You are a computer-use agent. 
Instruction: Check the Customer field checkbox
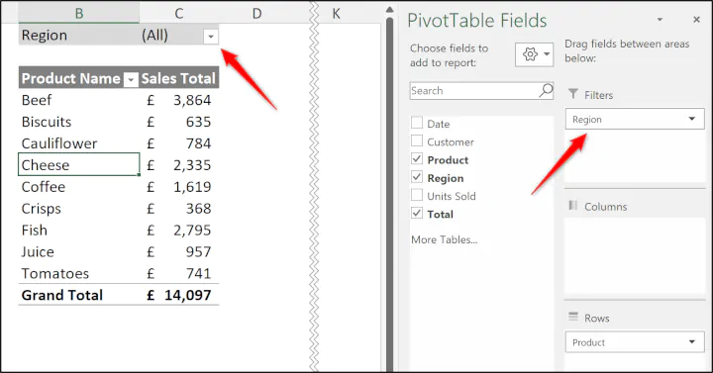tap(417, 141)
